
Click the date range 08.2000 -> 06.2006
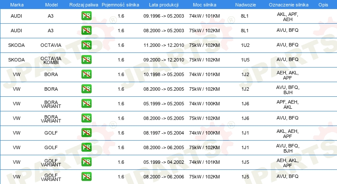coord(164,177)
